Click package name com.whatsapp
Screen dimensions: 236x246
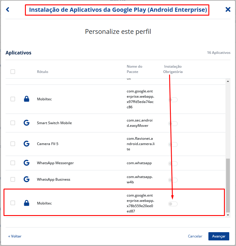139,163
